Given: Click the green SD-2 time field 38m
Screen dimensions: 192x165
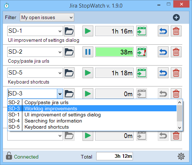Looking at the screenshot, I should [x=114, y=52].
